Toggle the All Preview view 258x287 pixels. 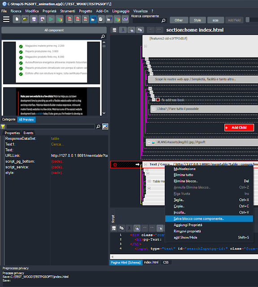(26, 120)
